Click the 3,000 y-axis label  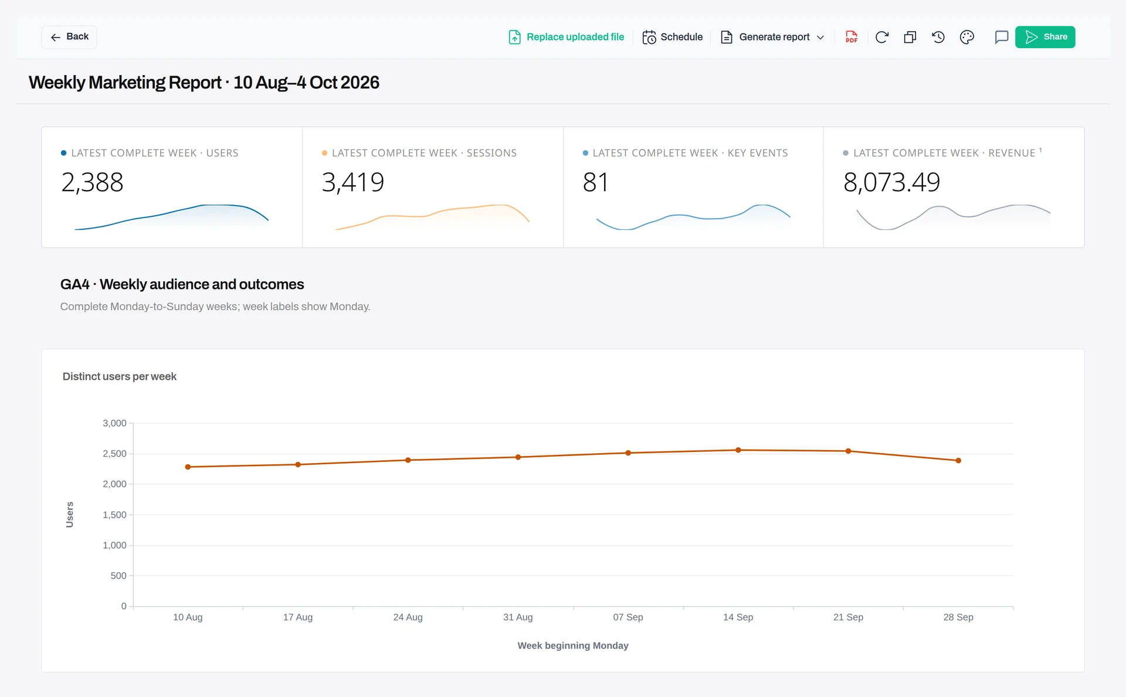114,423
